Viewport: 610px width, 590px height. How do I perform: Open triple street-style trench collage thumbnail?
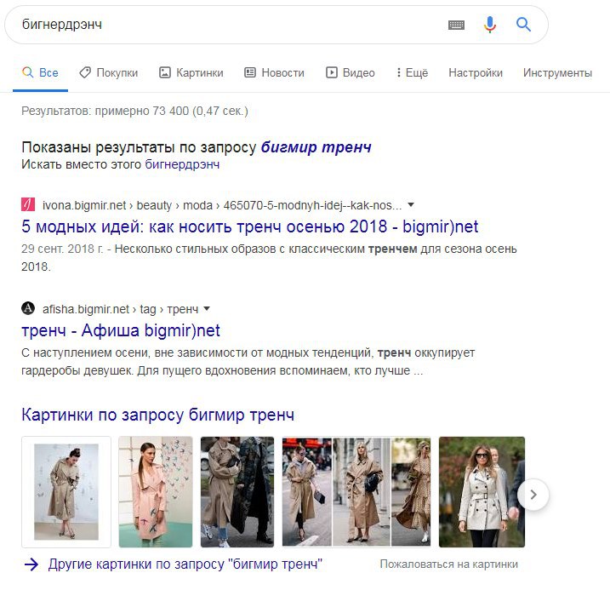tap(356, 492)
